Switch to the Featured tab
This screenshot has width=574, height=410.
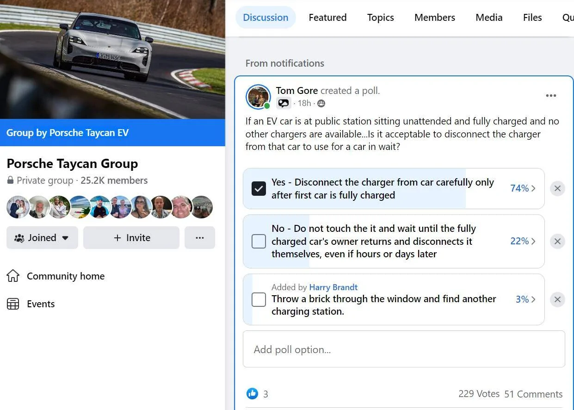(x=327, y=18)
